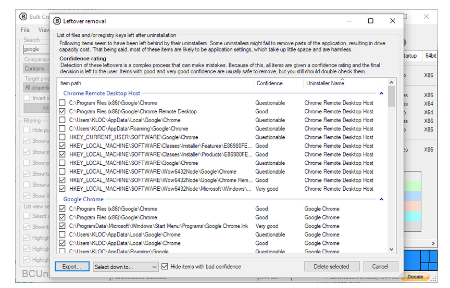Click the Chrome Remote Desktop Host group header text

(x=102, y=93)
